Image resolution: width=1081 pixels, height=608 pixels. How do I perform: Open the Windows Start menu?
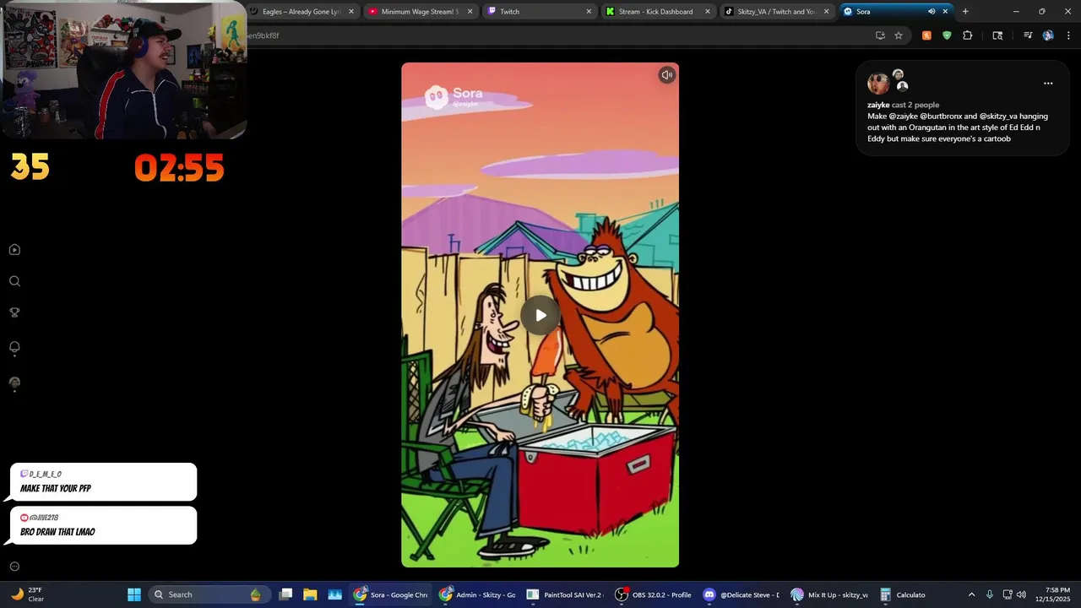click(x=134, y=594)
